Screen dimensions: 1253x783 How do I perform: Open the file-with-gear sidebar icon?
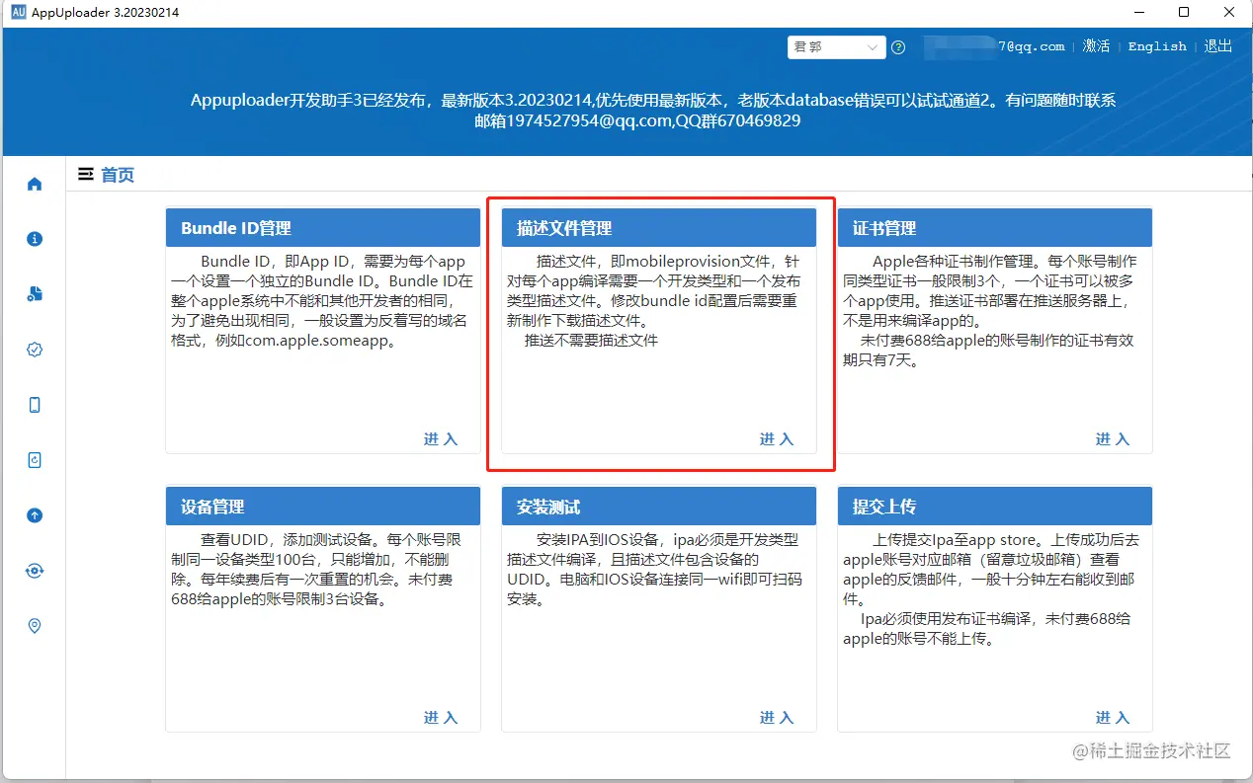click(35, 294)
